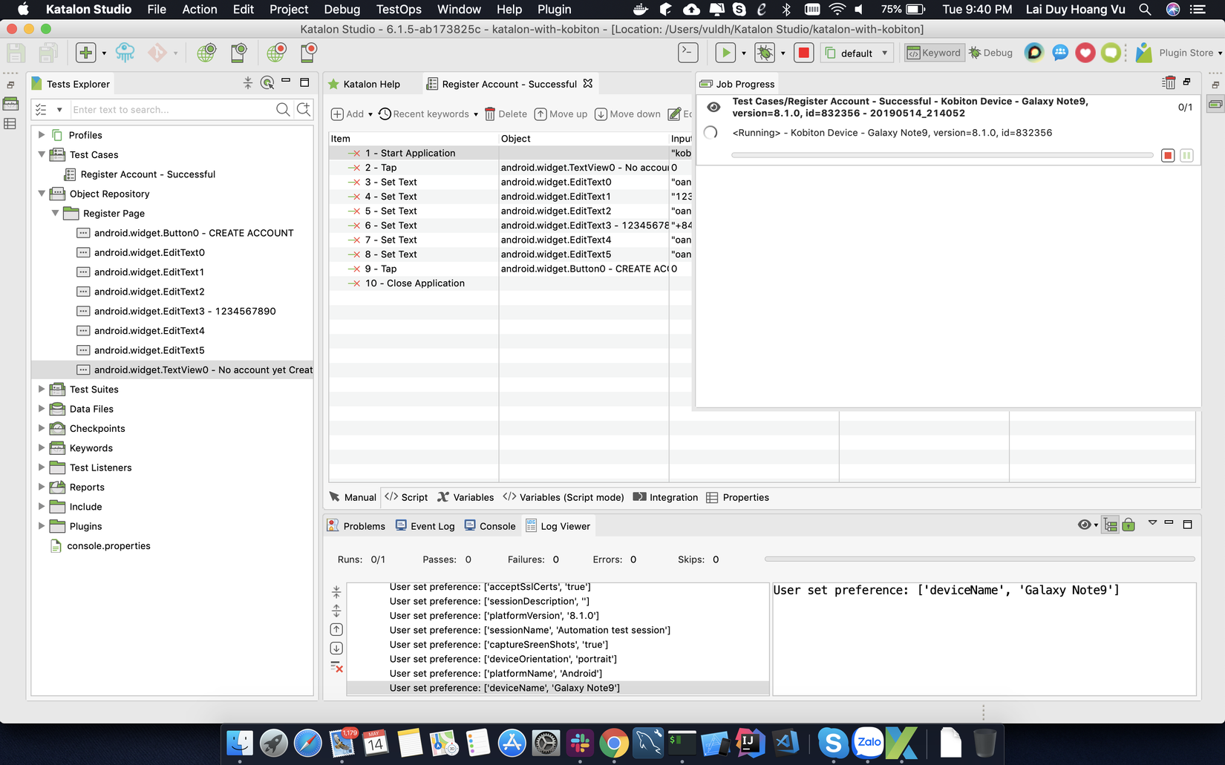Stop execution with the red toolbar square
Viewport: 1225px width, 765px height.
click(x=803, y=53)
